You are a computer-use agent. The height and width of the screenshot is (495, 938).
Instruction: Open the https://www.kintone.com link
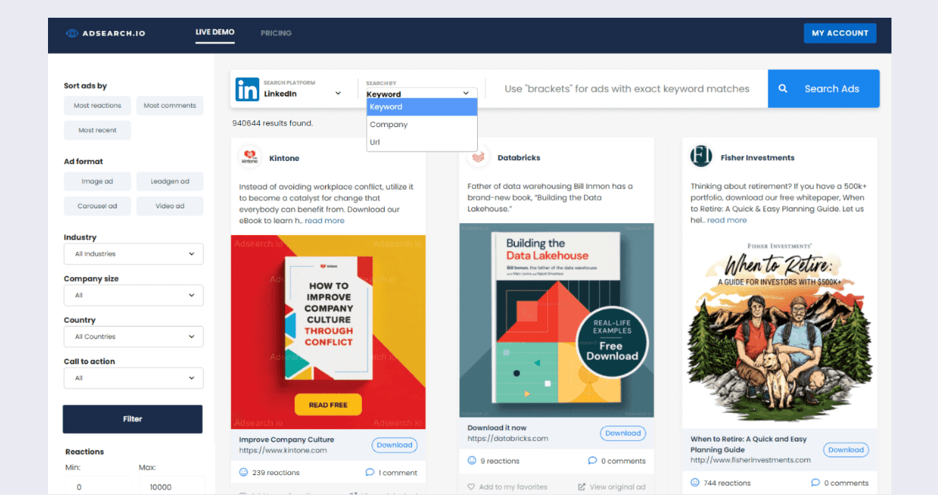click(x=283, y=451)
